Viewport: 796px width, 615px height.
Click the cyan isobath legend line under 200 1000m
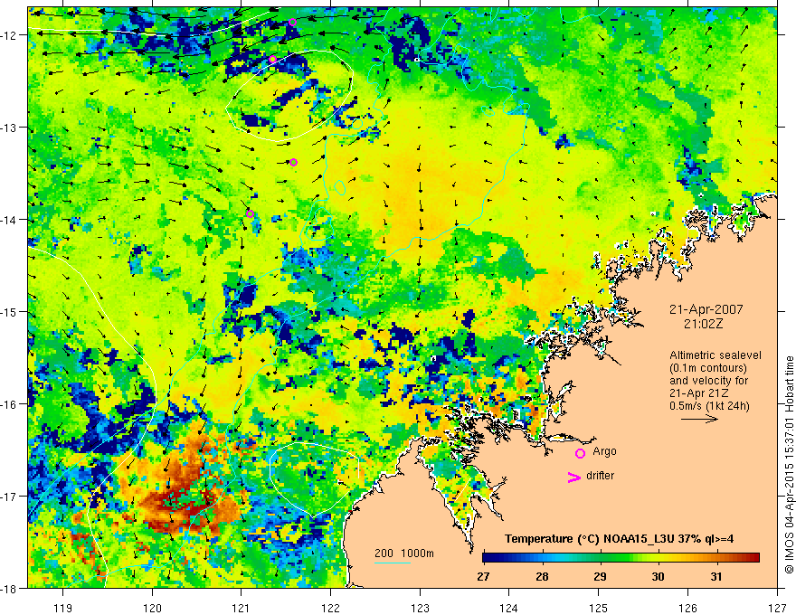[393, 563]
